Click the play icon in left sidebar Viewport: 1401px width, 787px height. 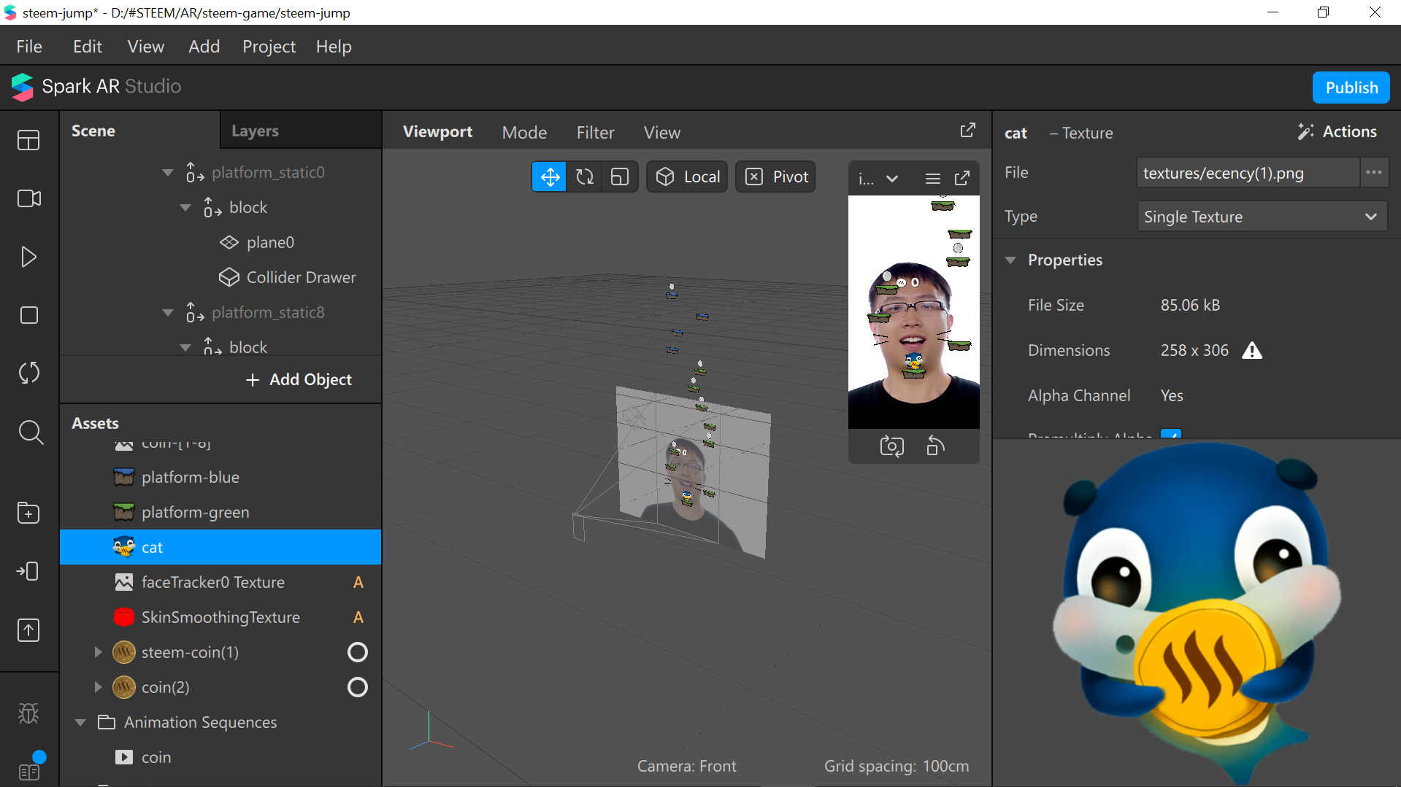(x=29, y=257)
